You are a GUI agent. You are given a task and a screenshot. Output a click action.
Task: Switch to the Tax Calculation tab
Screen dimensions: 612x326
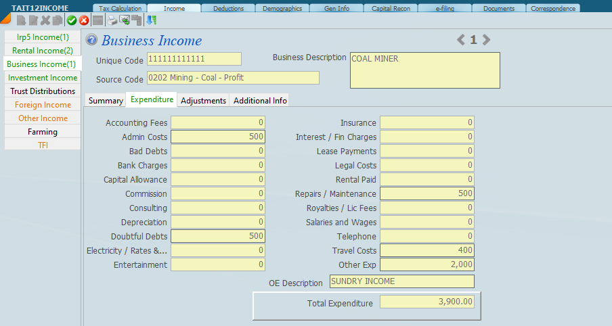tap(120, 9)
